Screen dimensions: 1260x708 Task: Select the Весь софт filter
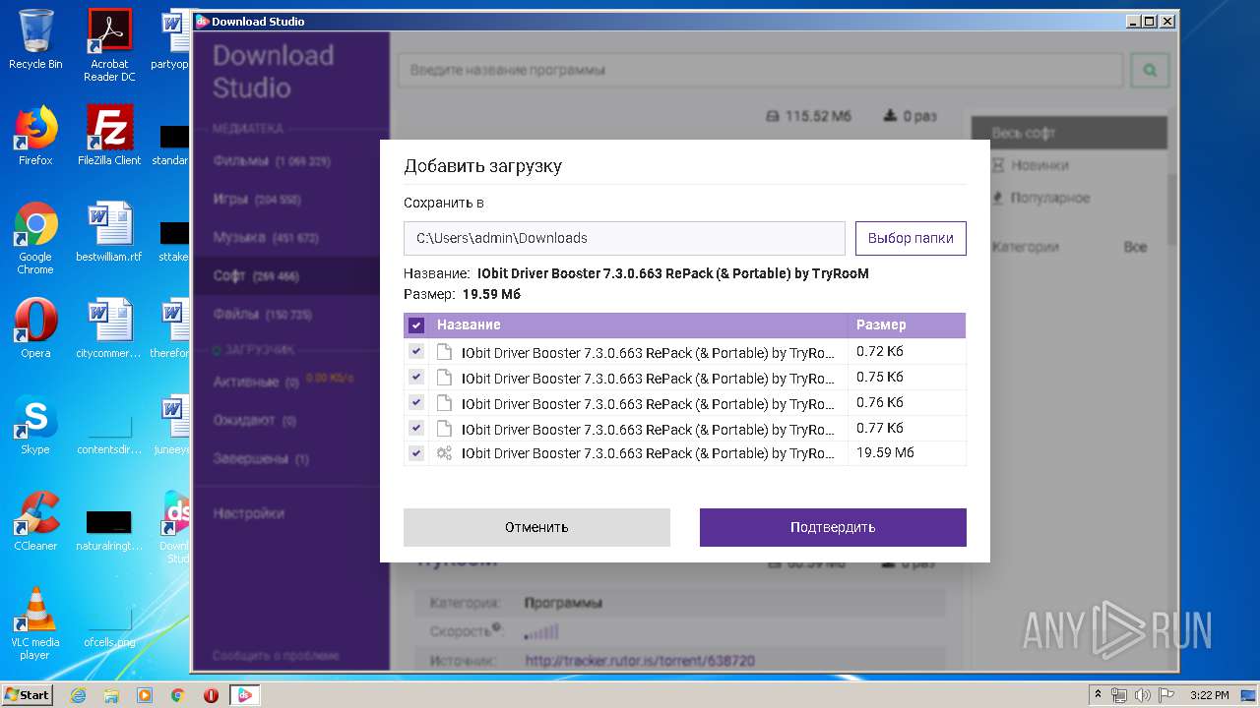1069,133
